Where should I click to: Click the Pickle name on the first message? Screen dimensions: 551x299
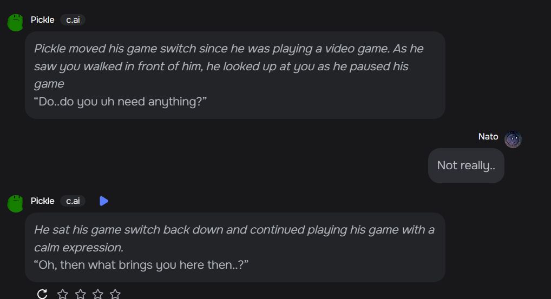point(43,20)
